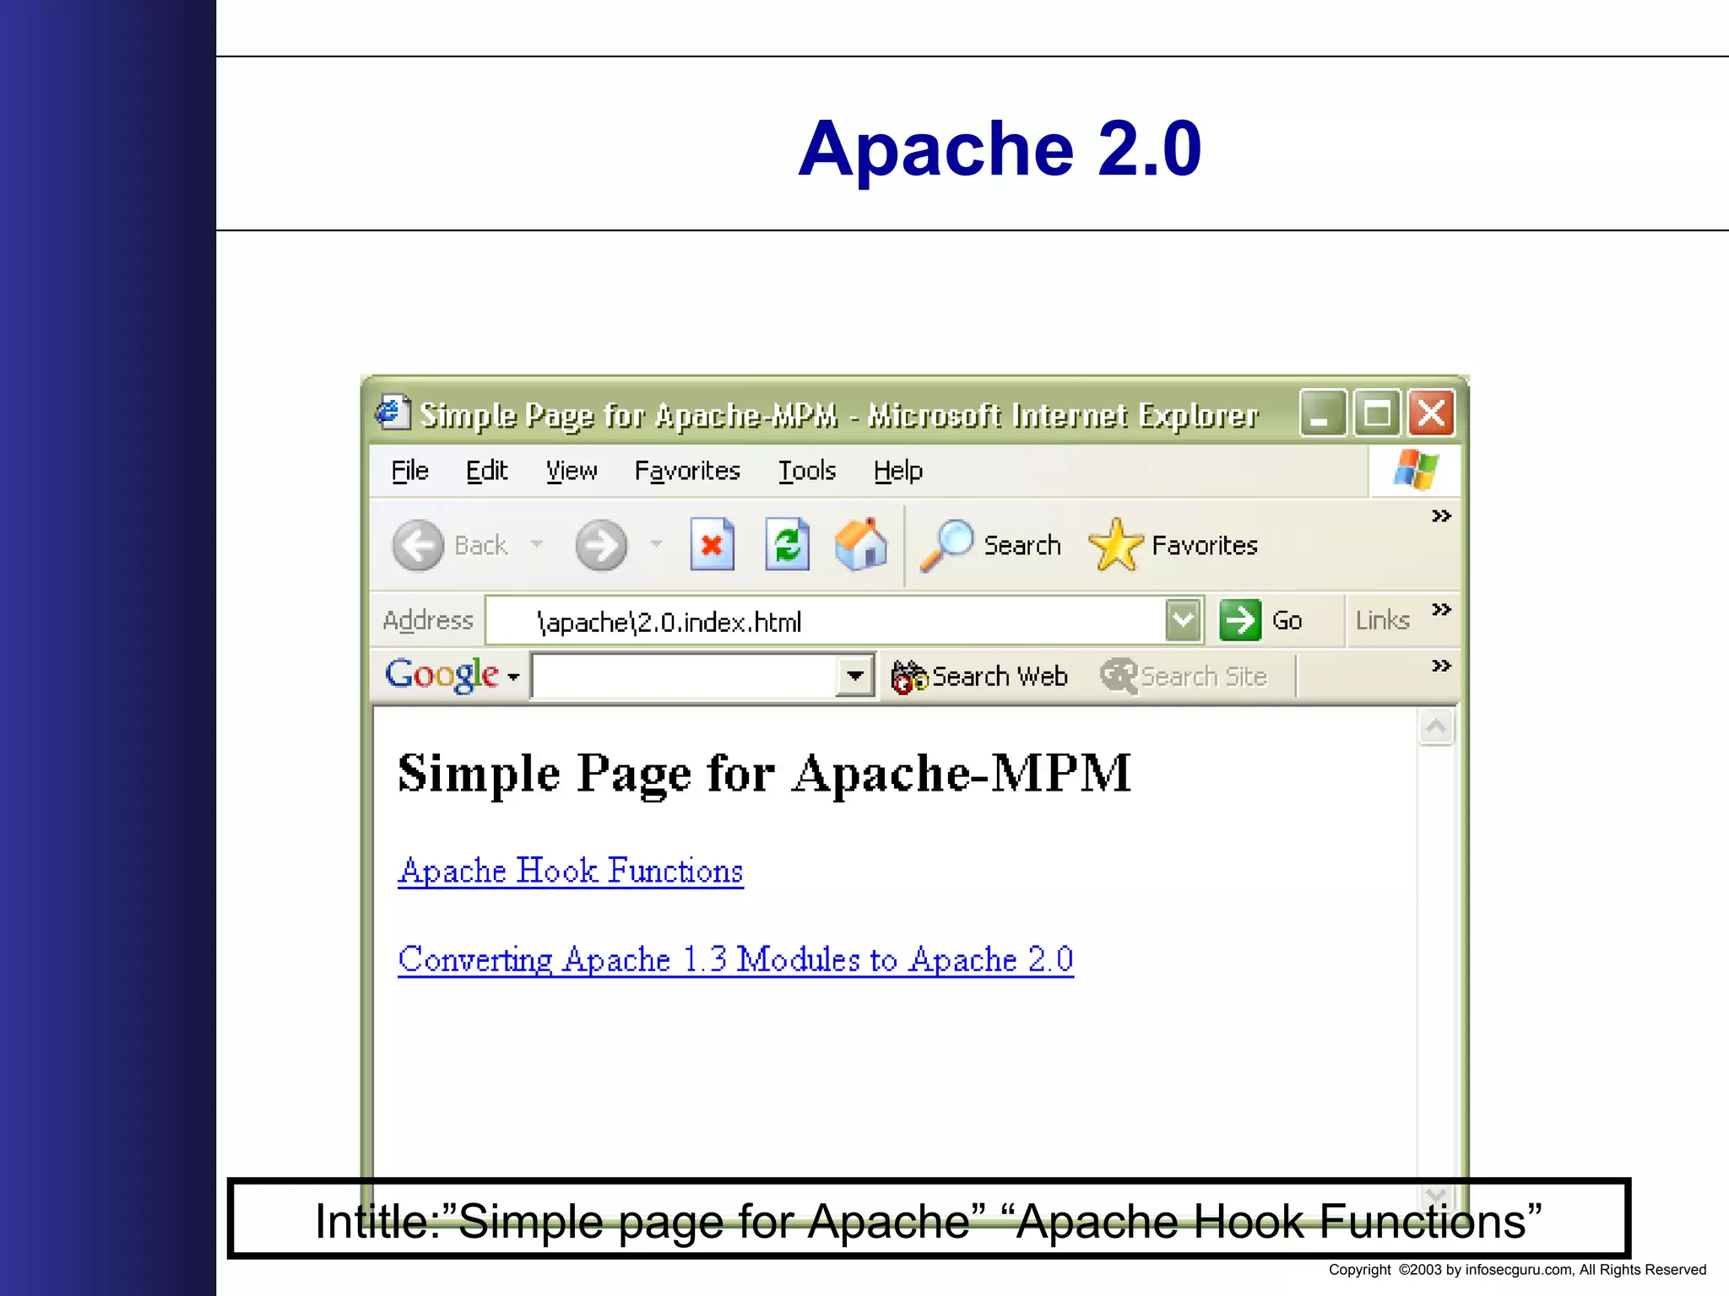Click Search Site on Google toolbar
The width and height of the screenshot is (1729, 1296).
tap(1184, 677)
